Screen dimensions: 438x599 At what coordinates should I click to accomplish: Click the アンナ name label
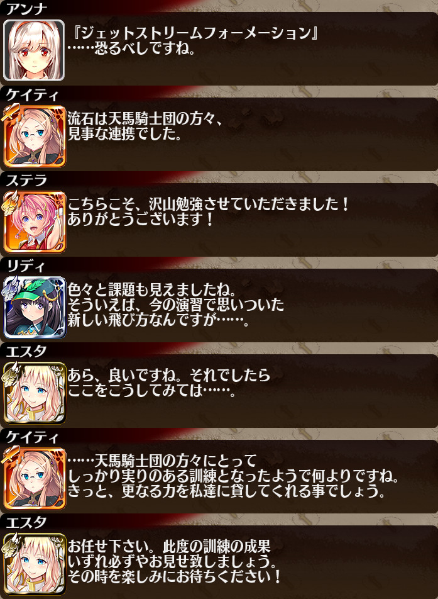click(x=26, y=9)
